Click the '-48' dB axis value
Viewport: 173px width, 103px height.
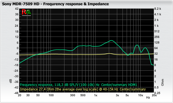click(x=16, y=93)
